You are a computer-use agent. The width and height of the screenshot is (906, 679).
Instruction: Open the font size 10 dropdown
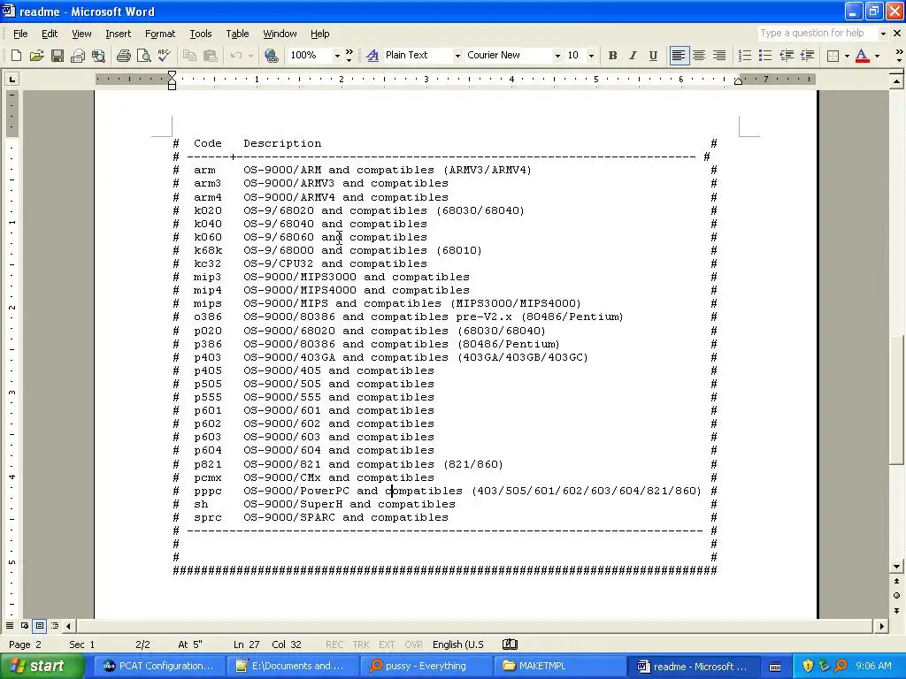click(x=591, y=56)
